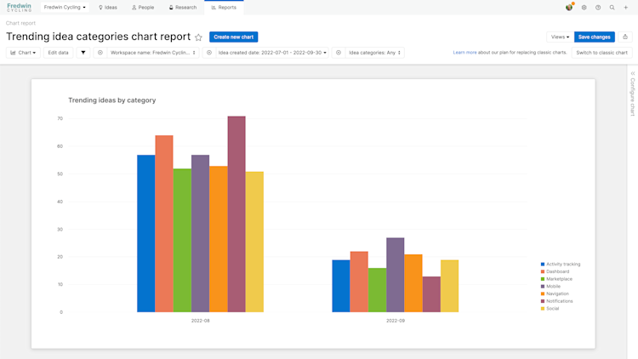The width and height of the screenshot is (638, 359).
Task: Click the blue Activity tracking bar in 2022-08
Action: 146,234
